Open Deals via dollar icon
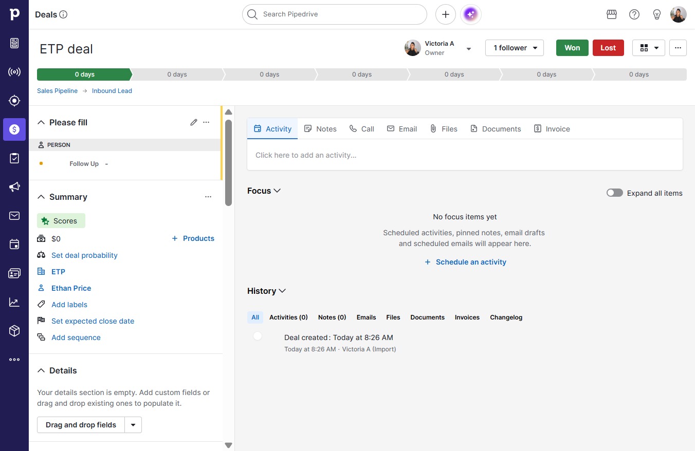 pyautogui.click(x=14, y=129)
